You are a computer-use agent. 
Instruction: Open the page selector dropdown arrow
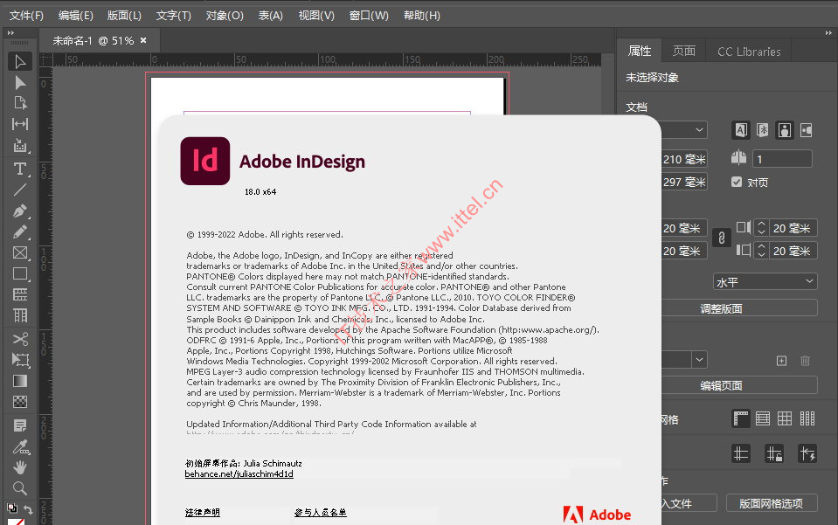coord(699,360)
